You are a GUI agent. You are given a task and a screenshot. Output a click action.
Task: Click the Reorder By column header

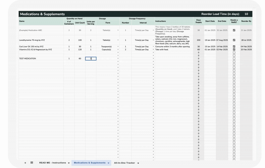click(246, 21)
